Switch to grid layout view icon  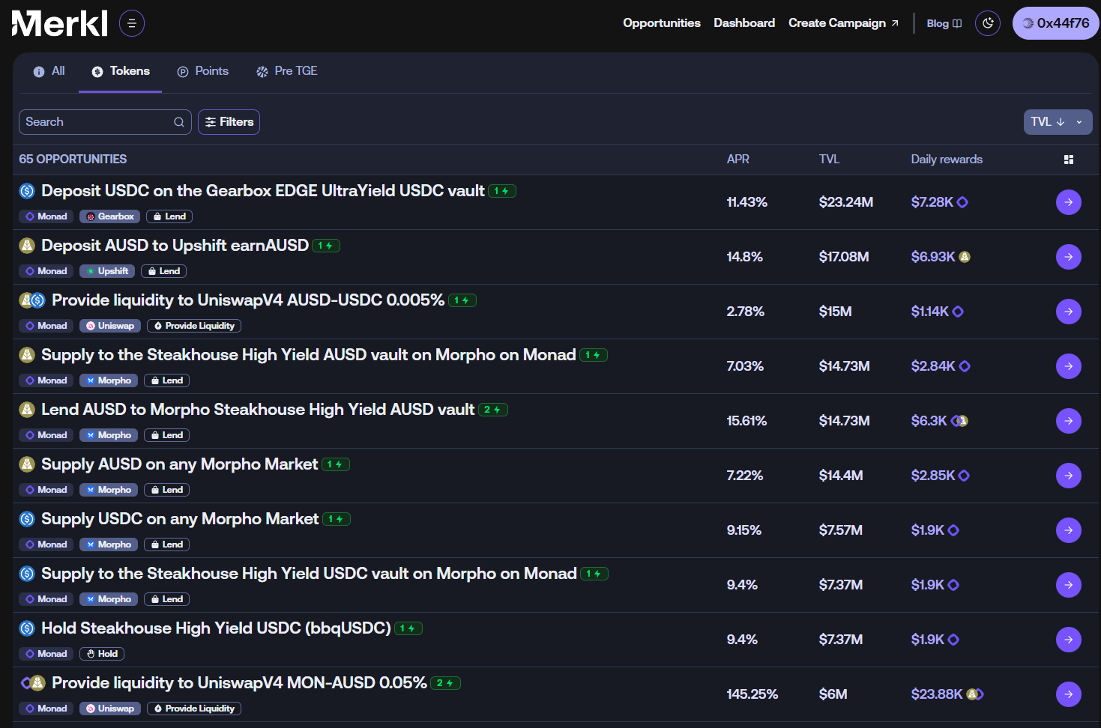1069,160
